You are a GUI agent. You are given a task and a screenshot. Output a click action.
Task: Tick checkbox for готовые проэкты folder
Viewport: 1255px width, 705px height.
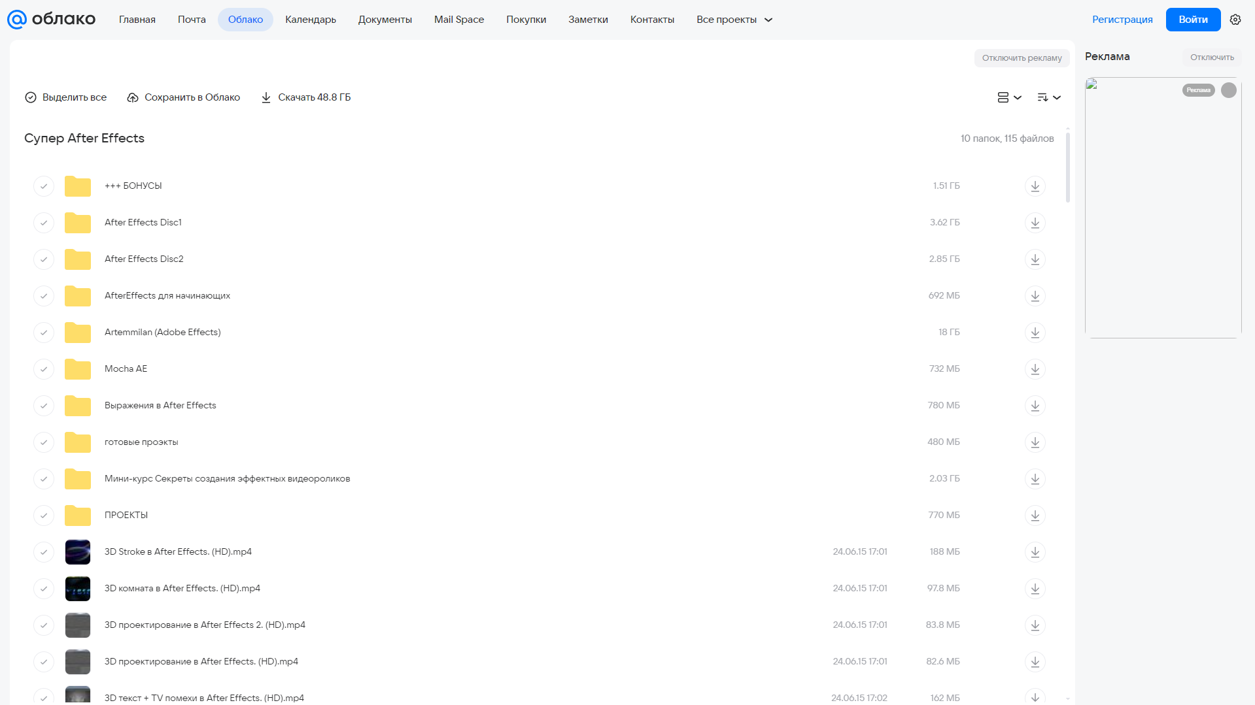[44, 442]
